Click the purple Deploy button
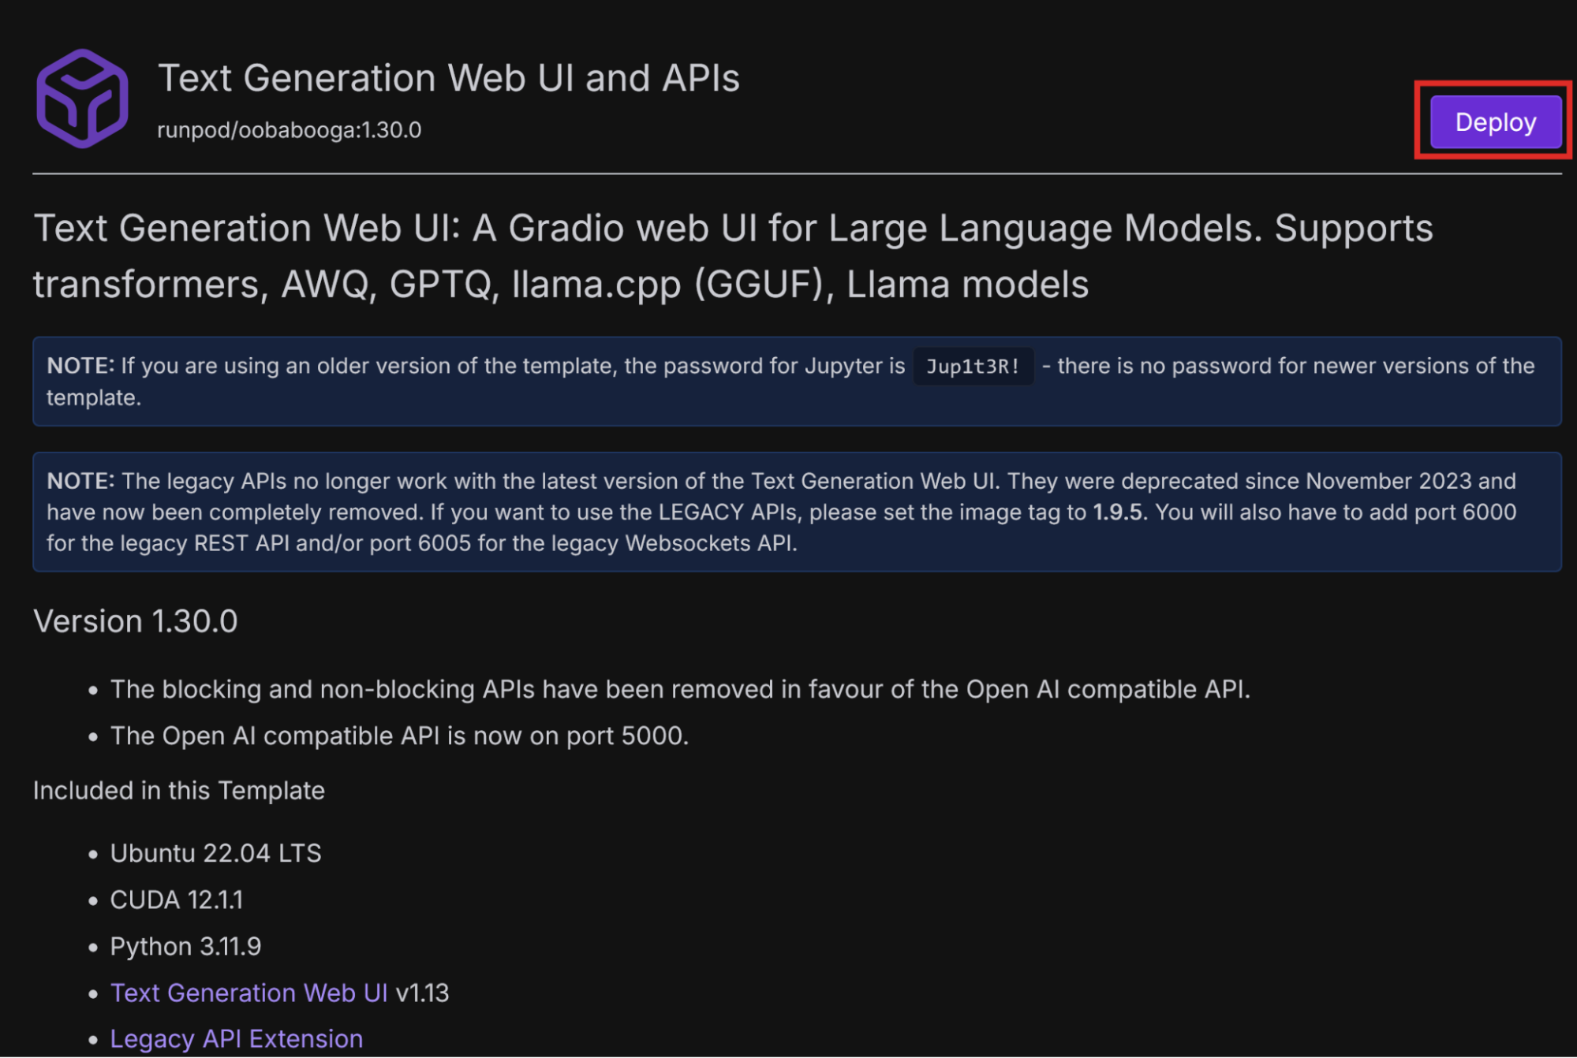Screen dimensions: 1577x1058 (1495, 122)
